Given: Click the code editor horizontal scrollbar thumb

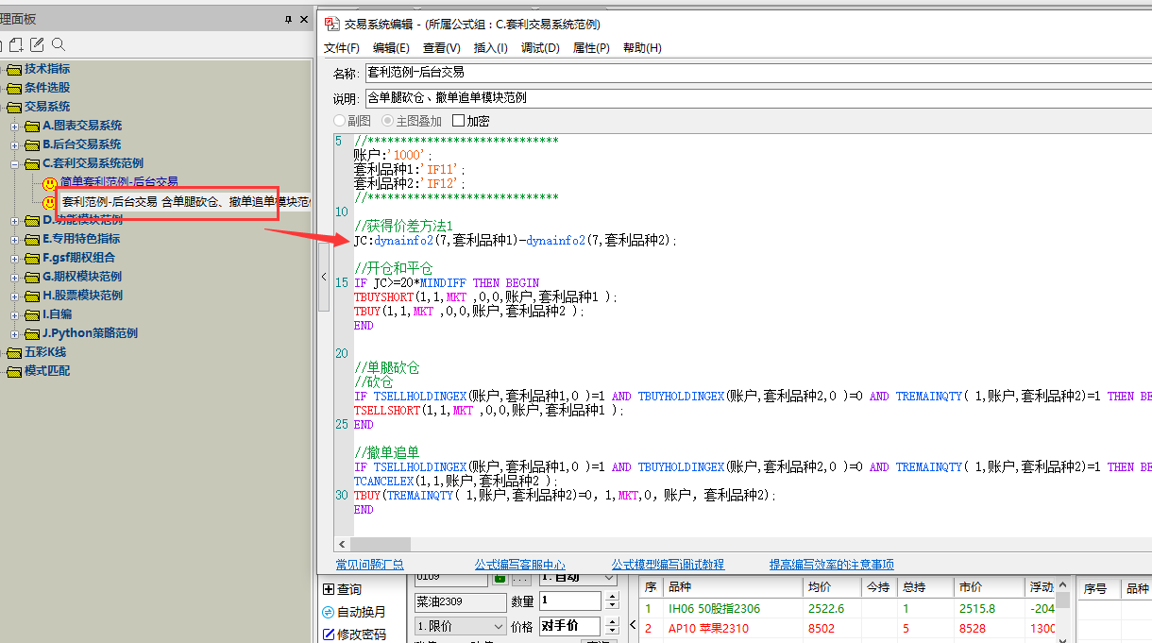Looking at the screenshot, I should pos(381,545).
